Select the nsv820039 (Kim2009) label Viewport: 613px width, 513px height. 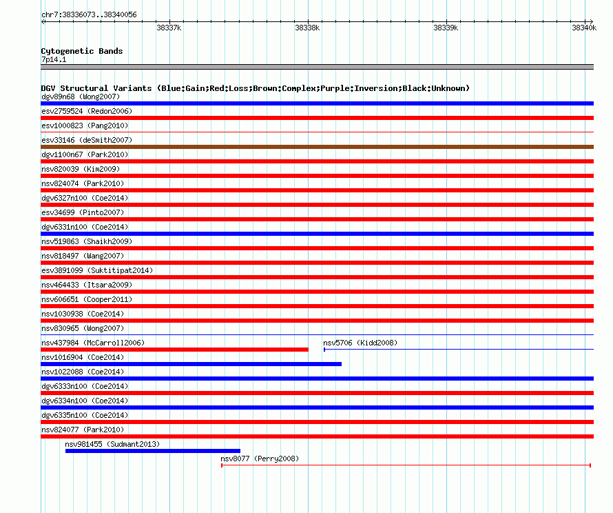(81, 169)
